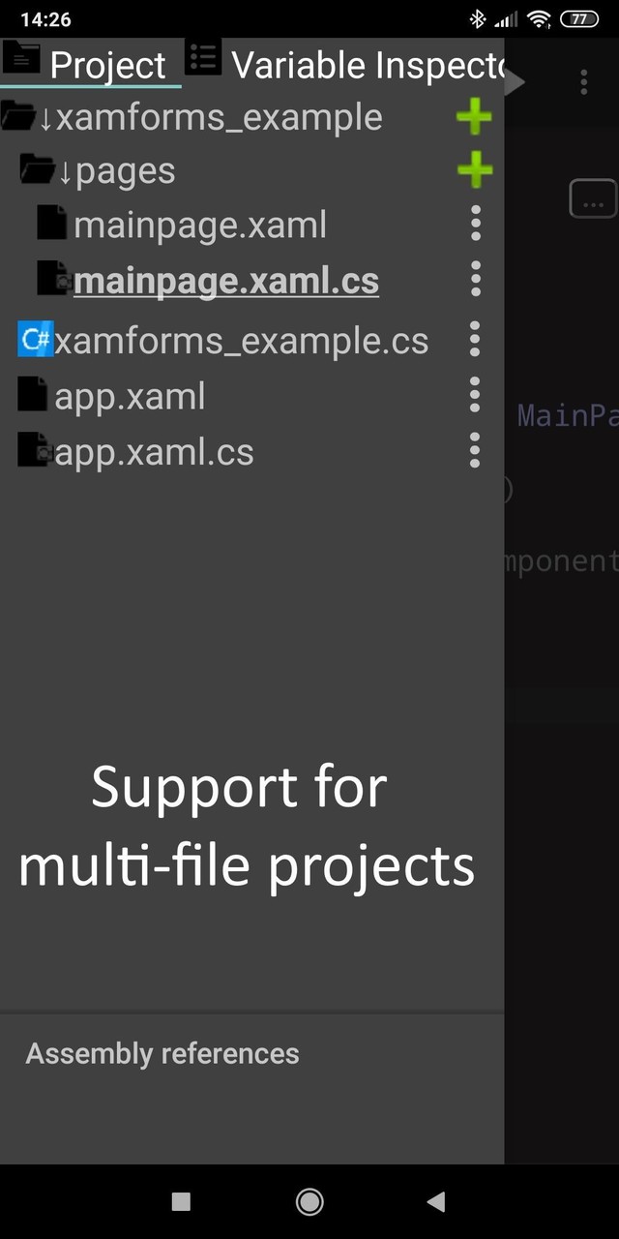Open the options menu for xamforms_example.cs
The image size is (619, 1239).
pos(474,340)
